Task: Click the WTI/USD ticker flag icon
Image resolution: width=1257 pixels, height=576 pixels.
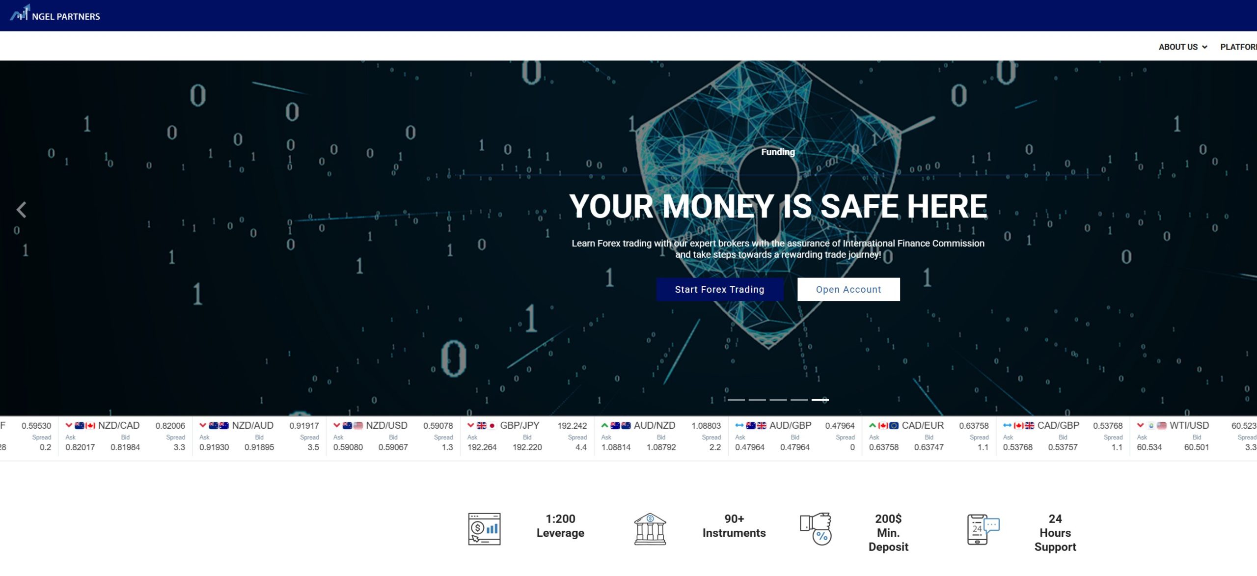Action: (1157, 426)
